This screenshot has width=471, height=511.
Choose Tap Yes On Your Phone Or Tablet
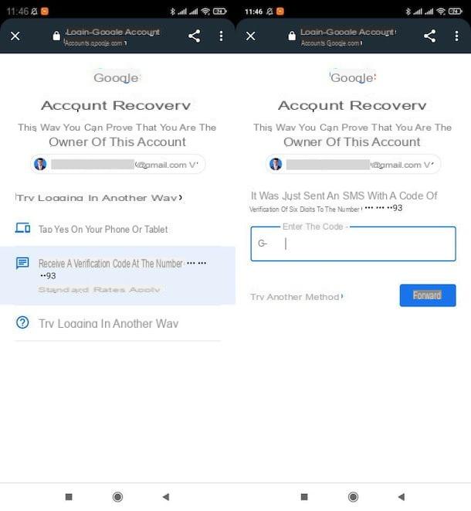click(118, 229)
